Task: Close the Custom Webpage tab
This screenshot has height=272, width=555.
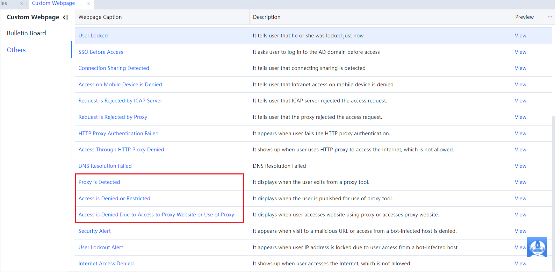Action: pos(89,3)
